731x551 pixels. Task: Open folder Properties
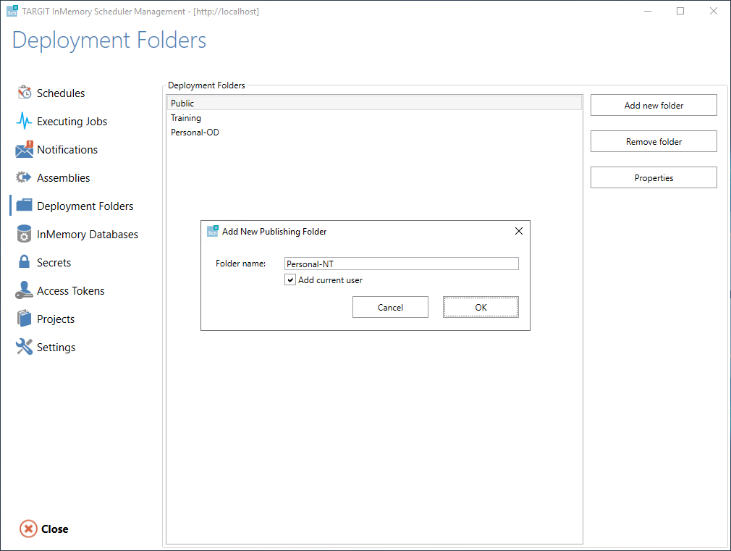pos(654,178)
